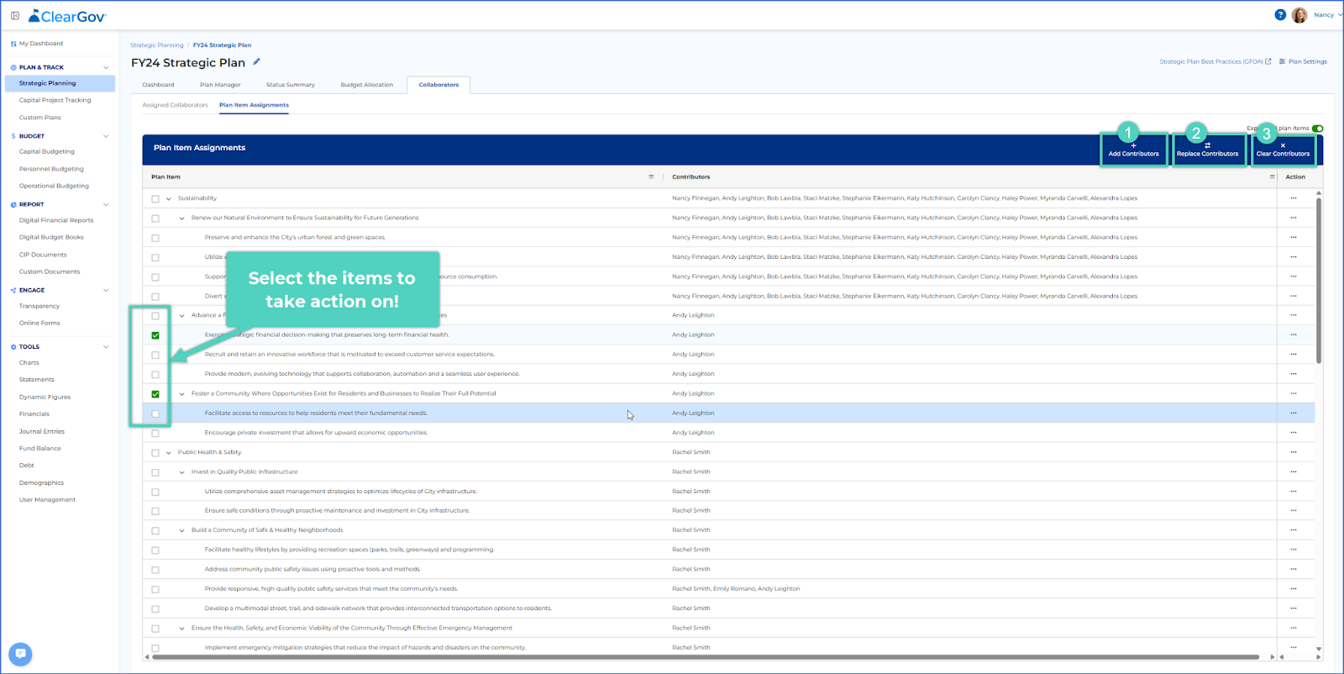The height and width of the screenshot is (674, 1344).
Task: Check Renew our Natural Environment checkbox
Action: [155, 219]
